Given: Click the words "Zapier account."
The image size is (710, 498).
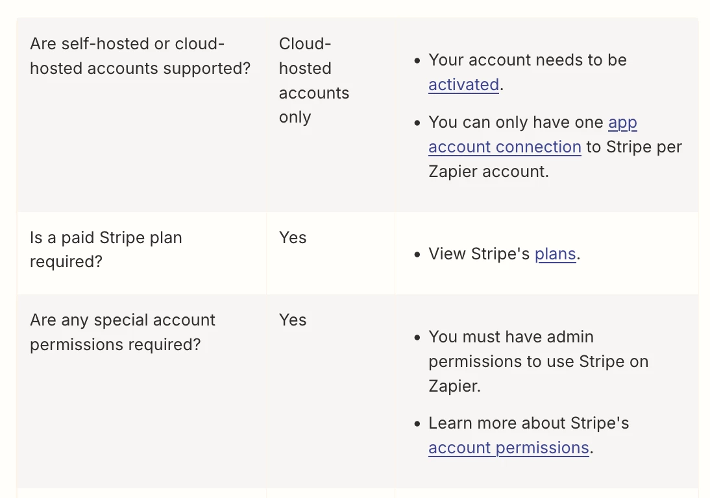Looking at the screenshot, I should (489, 171).
